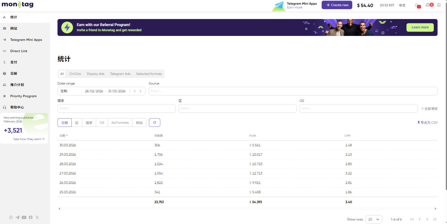Click the 导出为 CSV export link
The width and height of the screenshot is (447, 224).
[427, 123]
